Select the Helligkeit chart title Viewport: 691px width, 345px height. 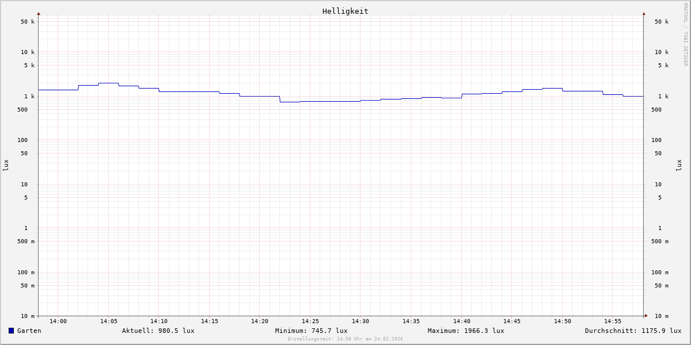(345, 11)
